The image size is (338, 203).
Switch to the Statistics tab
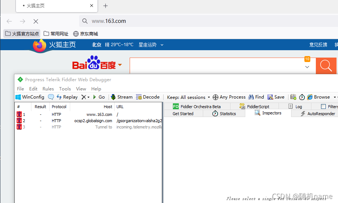click(224, 114)
